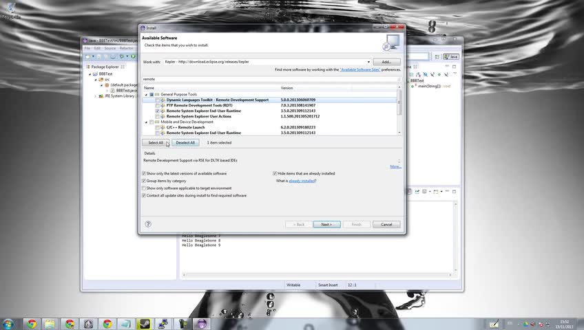Click the Outline view menu triangle
This screenshot has height=330, width=584.
click(x=455, y=74)
